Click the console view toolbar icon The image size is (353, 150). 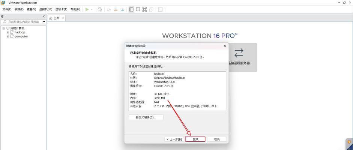161,9
